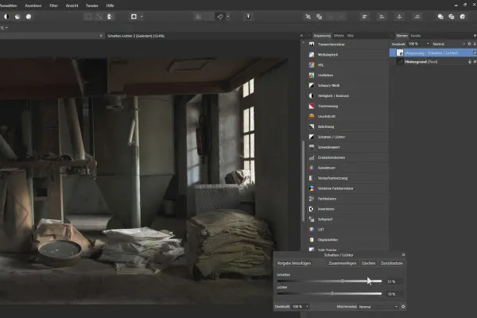
Task: Click the Zurücksetzen button
Action: click(391, 262)
